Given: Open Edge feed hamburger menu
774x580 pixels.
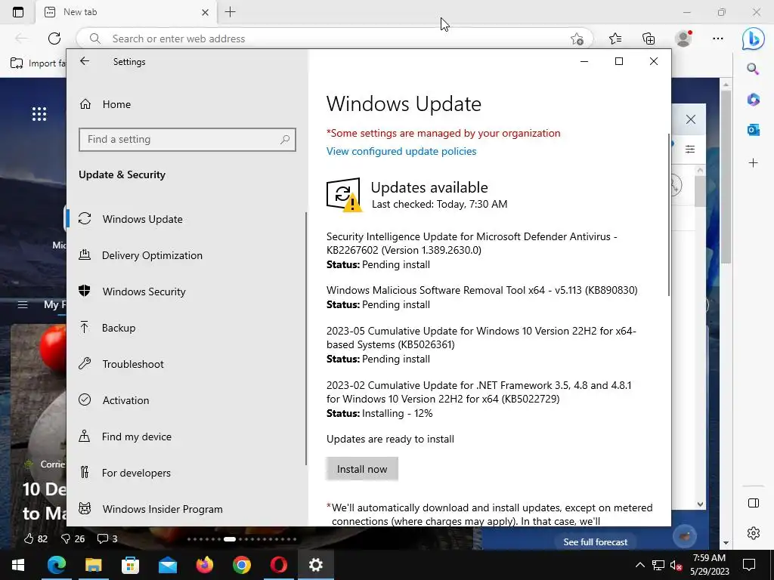Looking at the screenshot, I should [23, 305].
